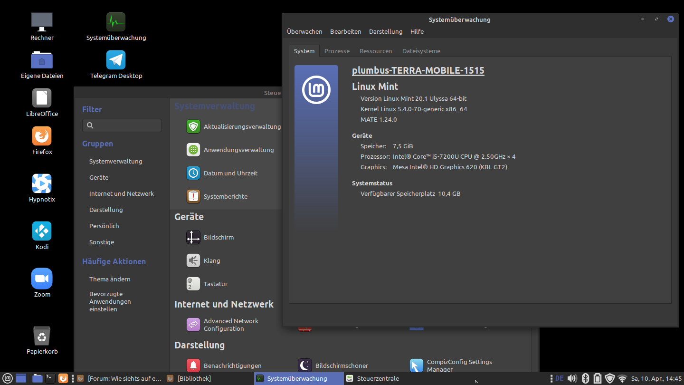Viewport: 684px width, 385px height.
Task: Click Linux Mint logo in System tab
Action: [x=316, y=89]
